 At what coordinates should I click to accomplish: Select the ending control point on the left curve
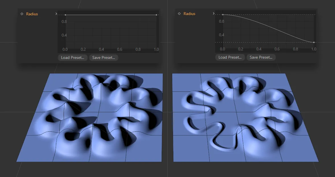point(156,14)
